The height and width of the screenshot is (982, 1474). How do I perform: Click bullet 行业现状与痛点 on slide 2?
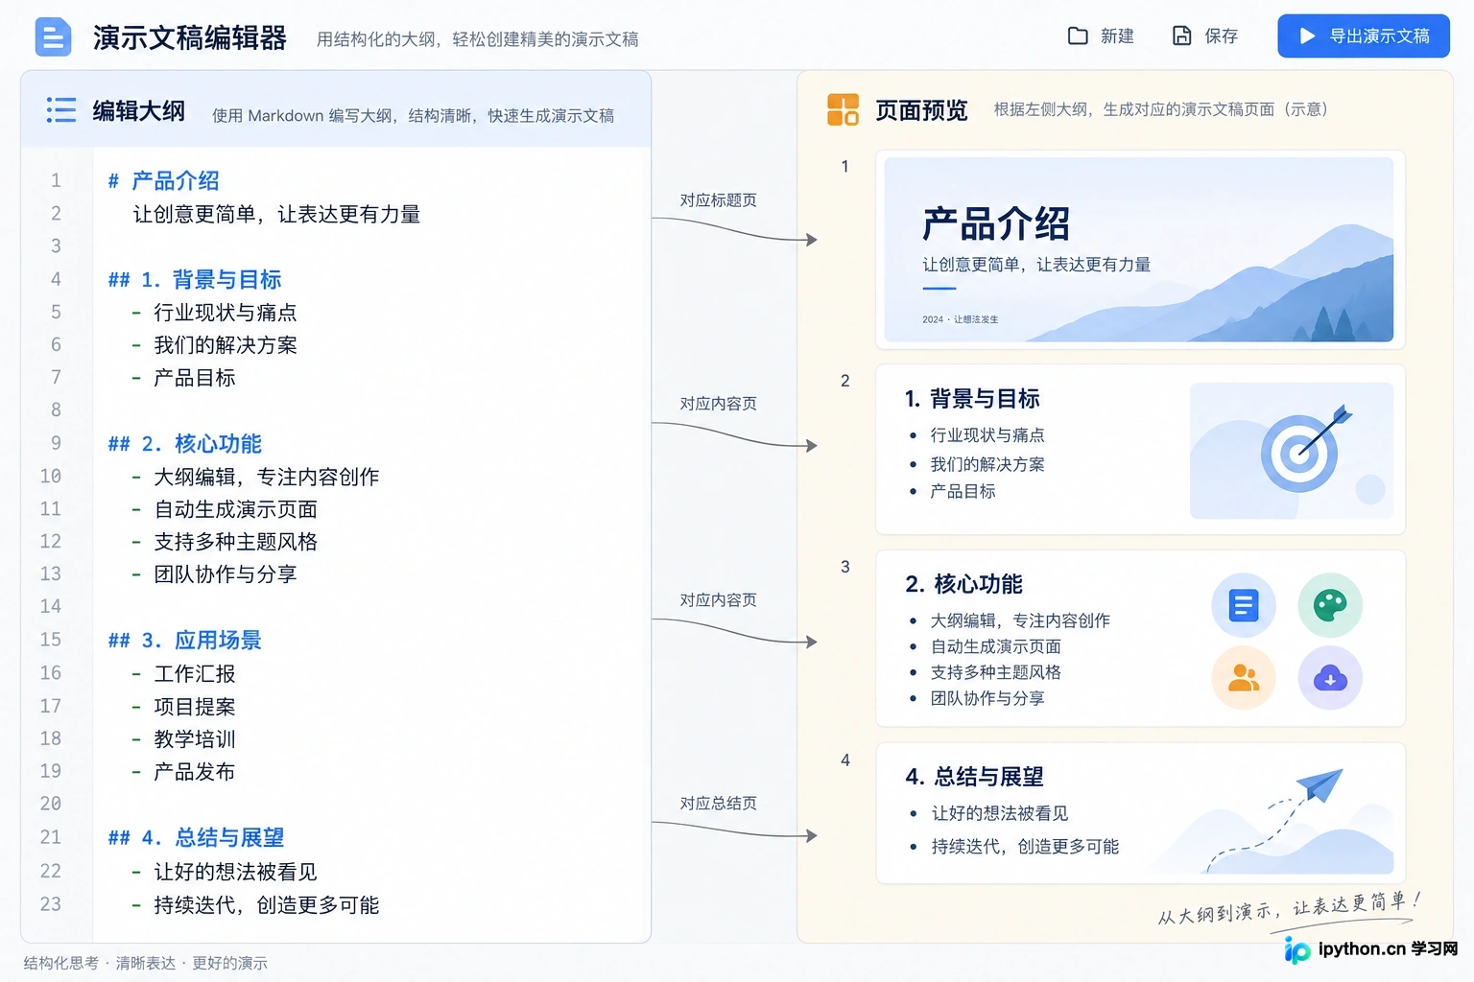coord(987,435)
